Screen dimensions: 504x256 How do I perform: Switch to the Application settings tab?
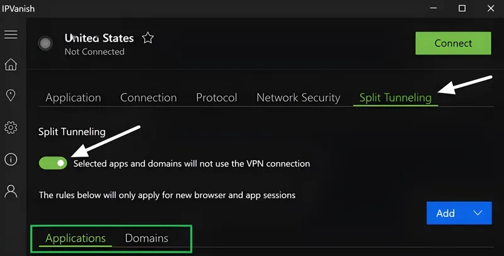pos(73,97)
